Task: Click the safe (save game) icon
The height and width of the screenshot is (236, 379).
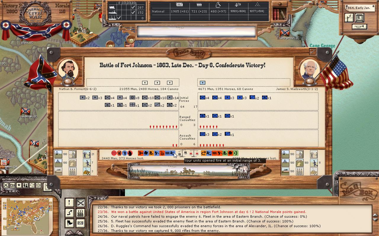Action: click(x=359, y=18)
